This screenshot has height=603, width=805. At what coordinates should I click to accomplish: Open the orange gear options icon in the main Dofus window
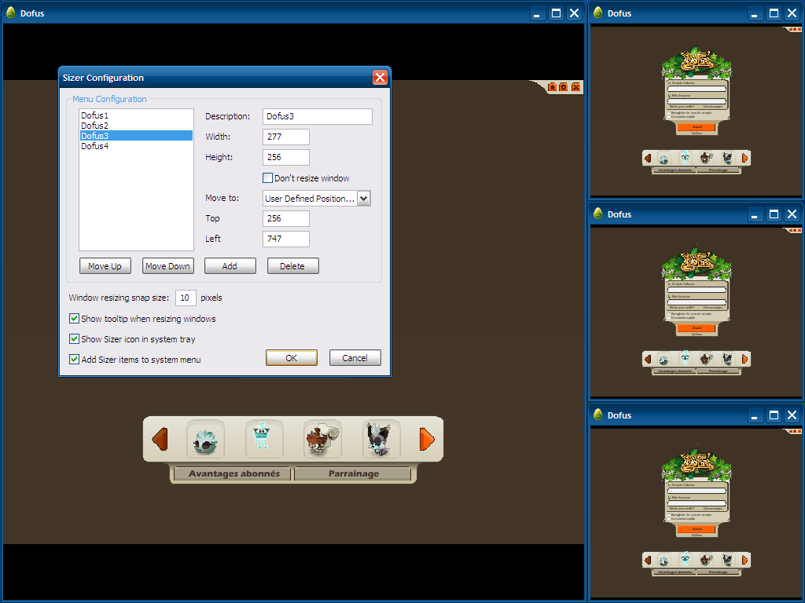pos(564,87)
